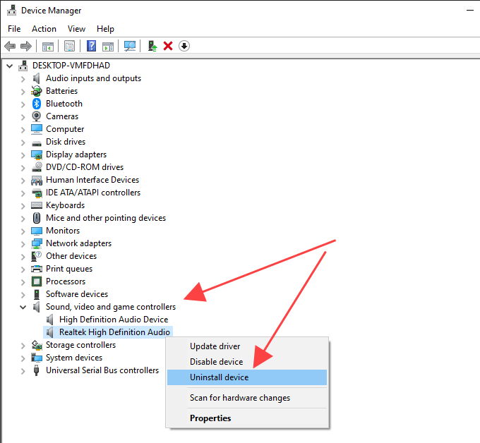The image size is (480, 443).
Task: Click the Show/Hide console tree icon
Action: click(48, 46)
